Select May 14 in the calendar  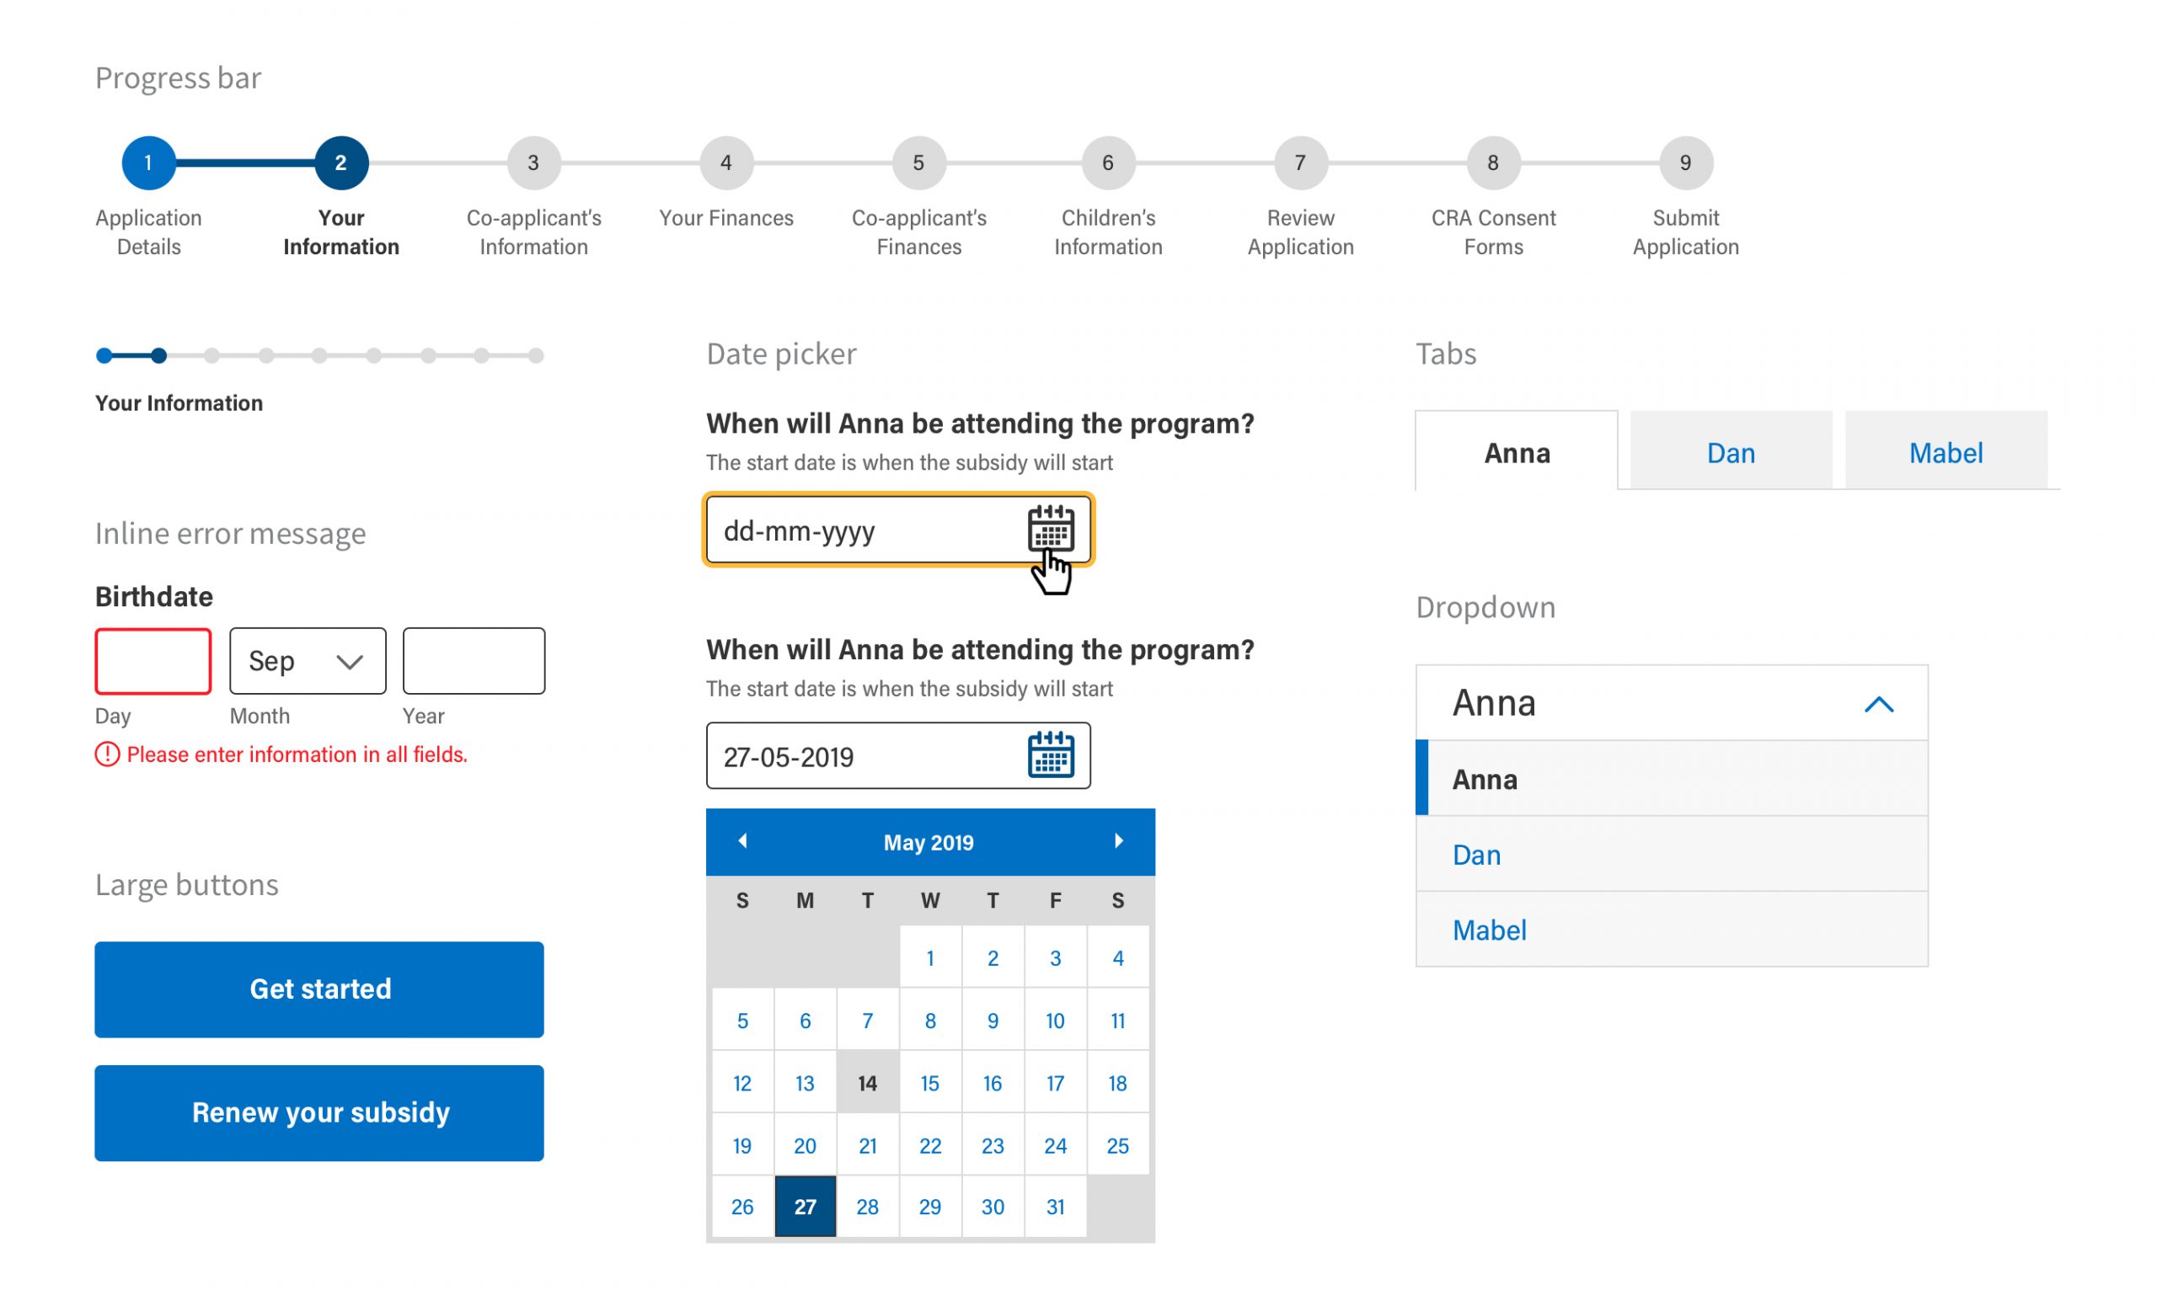tap(867, 1082)
